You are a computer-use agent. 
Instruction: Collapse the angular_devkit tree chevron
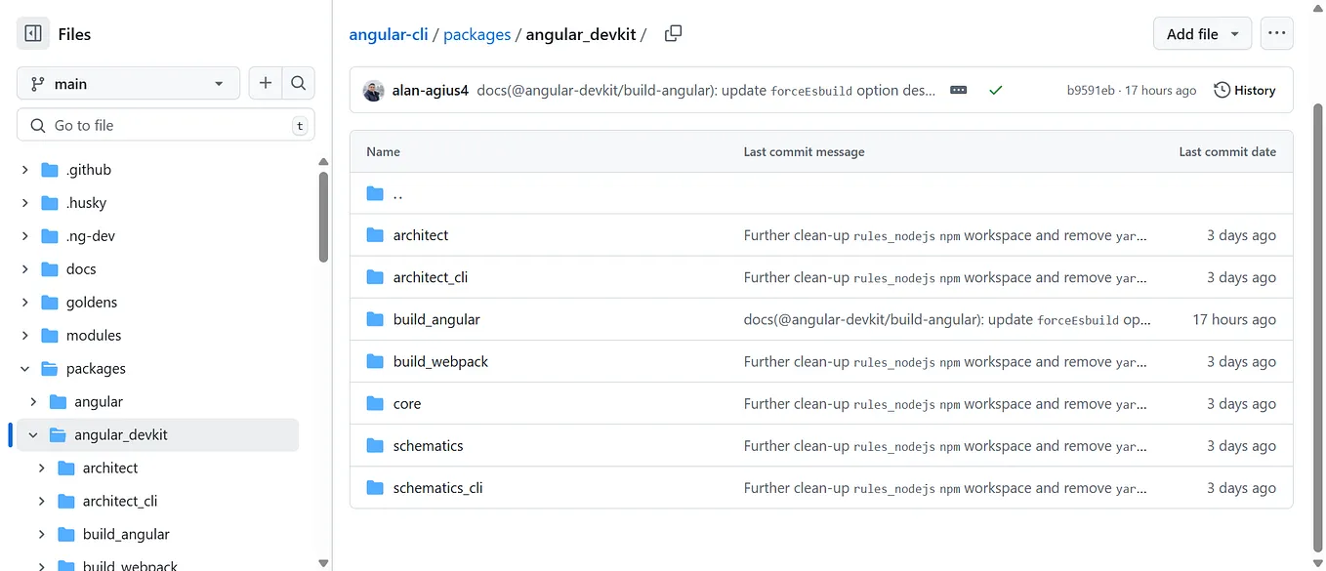33,435
